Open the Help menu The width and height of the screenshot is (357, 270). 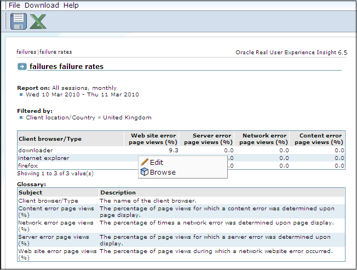coord(71,5)
